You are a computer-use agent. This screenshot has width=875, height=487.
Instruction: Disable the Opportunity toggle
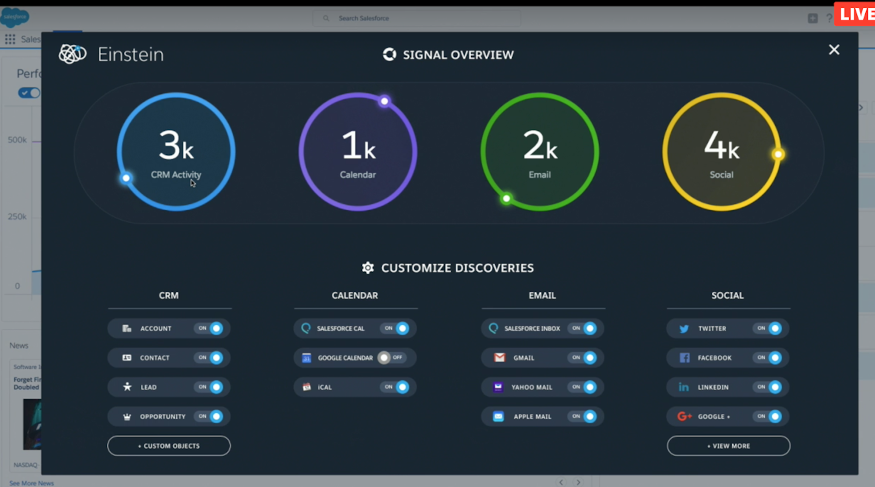(x=210, y=416)
